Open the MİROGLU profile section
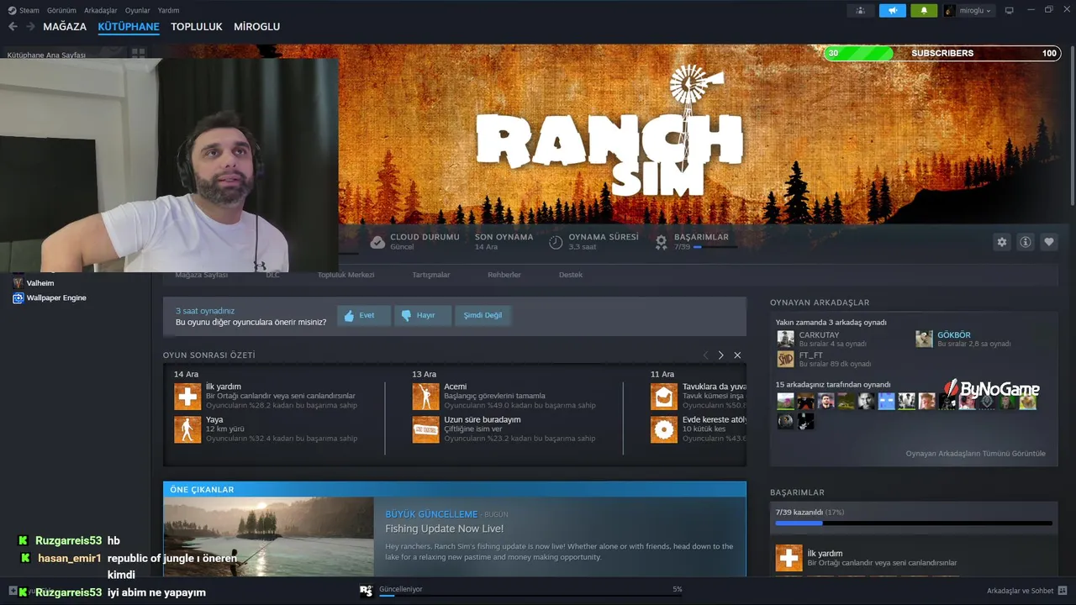Image resolution: width=1076 pixels, height=605 pixels. pos(256,27)
